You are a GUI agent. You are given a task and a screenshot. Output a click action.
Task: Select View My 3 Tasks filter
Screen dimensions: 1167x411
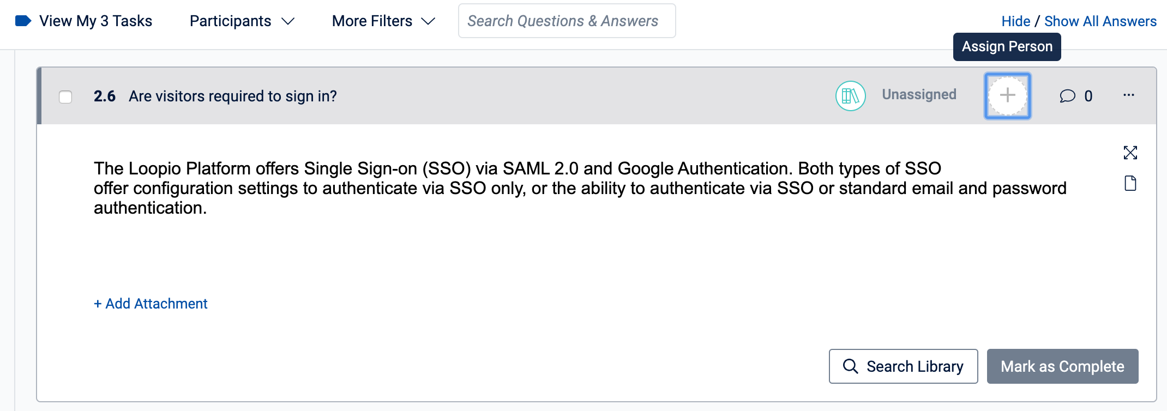pyautogui.click(x=95, y=21)
